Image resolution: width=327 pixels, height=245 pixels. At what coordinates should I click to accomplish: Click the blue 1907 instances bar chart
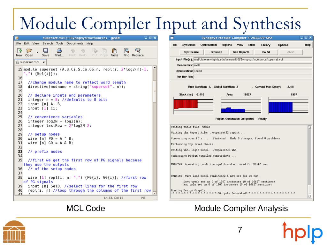(288, 105)
